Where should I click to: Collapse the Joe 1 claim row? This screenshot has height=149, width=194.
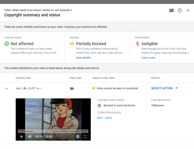(x=7, y=89)
